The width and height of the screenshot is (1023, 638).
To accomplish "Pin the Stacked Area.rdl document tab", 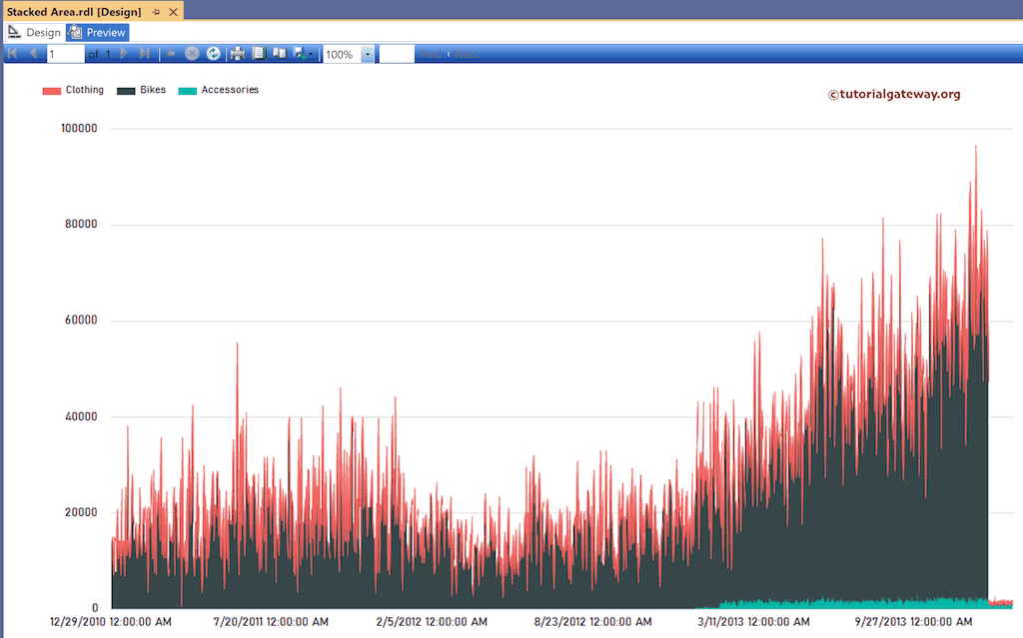I will click(156, 12).
